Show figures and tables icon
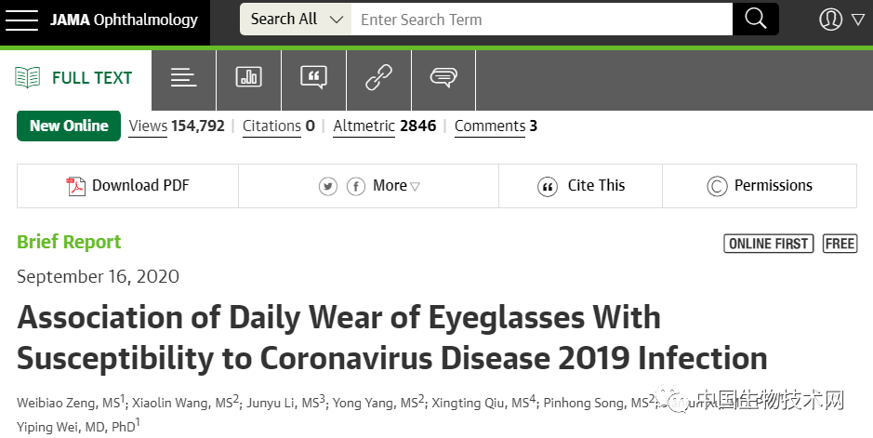The image size is (873, 438). coord(248,78)
